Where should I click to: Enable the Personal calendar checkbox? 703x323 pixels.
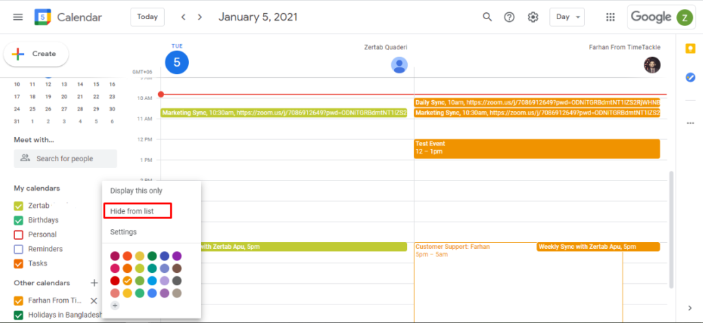(19, 235)
